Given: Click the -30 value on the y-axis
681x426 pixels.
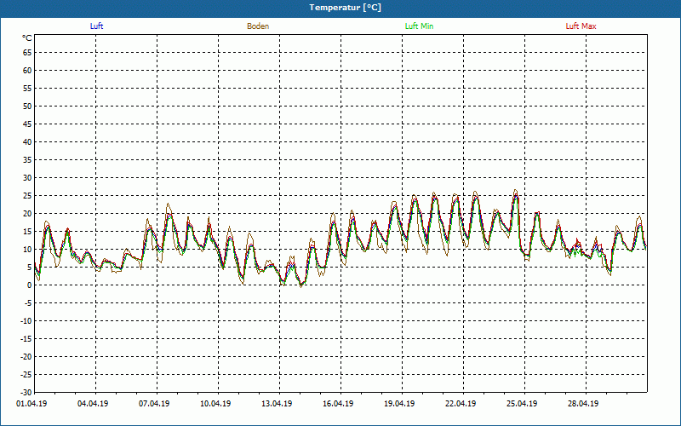Looking at the screenshot, I should [x=26, y=392].
